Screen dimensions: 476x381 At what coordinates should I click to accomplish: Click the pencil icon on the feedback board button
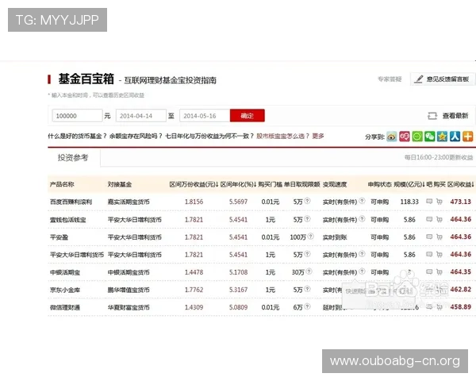pos(419,79)
